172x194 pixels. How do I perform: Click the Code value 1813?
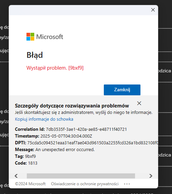click(x=33, y=163)
